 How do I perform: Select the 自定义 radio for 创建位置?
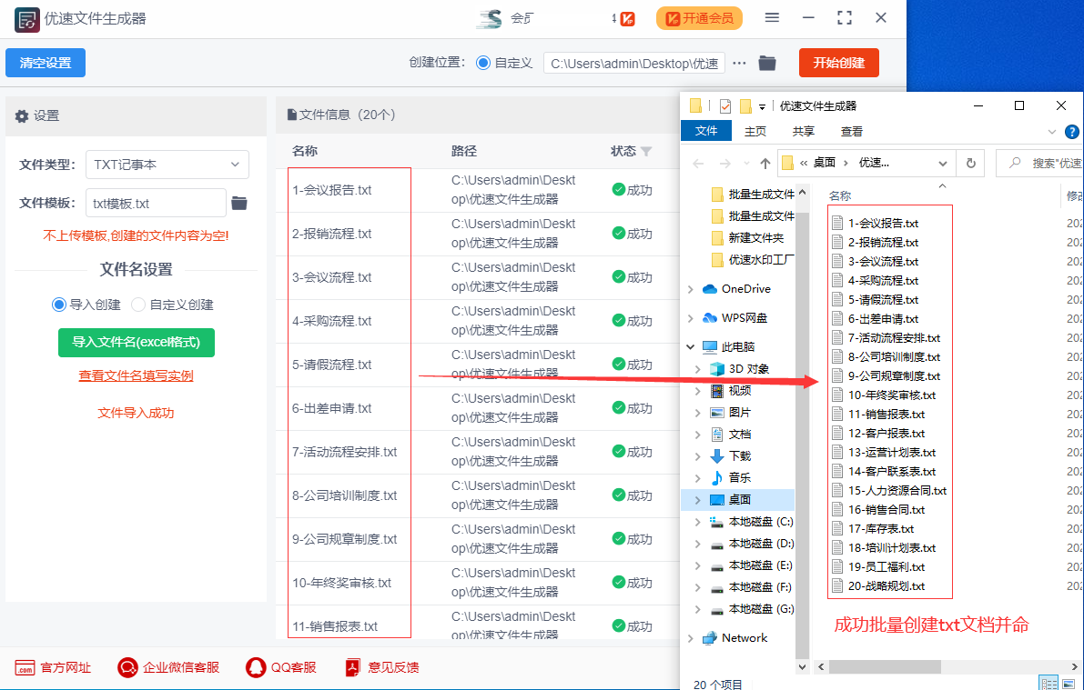click(481, 63)
